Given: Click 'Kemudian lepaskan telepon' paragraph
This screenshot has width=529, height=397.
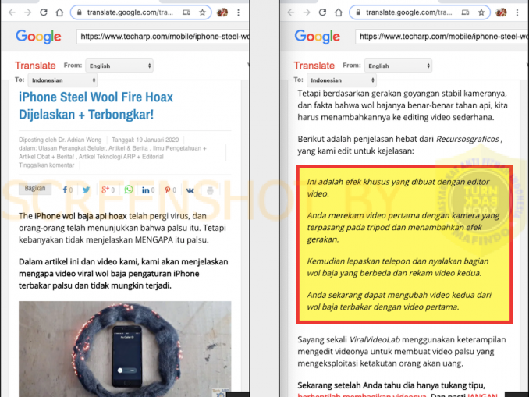Looking at the screenshot, I should [x=398, y=268].
